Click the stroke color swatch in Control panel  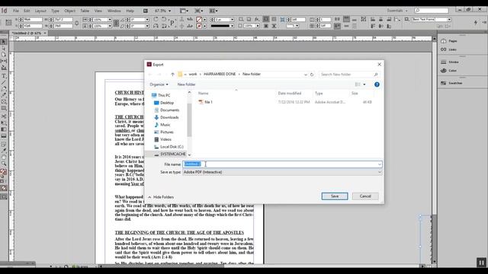pyautogui.click(x=199, y=26)
